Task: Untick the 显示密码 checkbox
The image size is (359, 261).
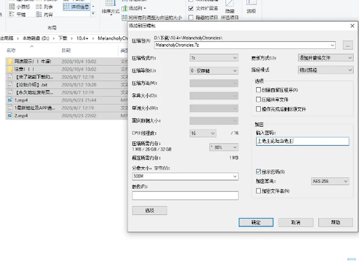Action: point(258,171)
